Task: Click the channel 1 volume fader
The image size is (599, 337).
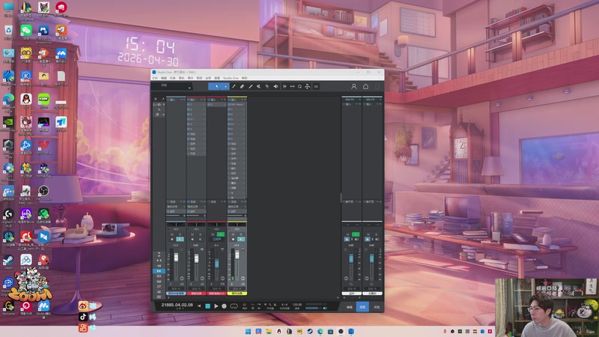Action: pos(176,257)
